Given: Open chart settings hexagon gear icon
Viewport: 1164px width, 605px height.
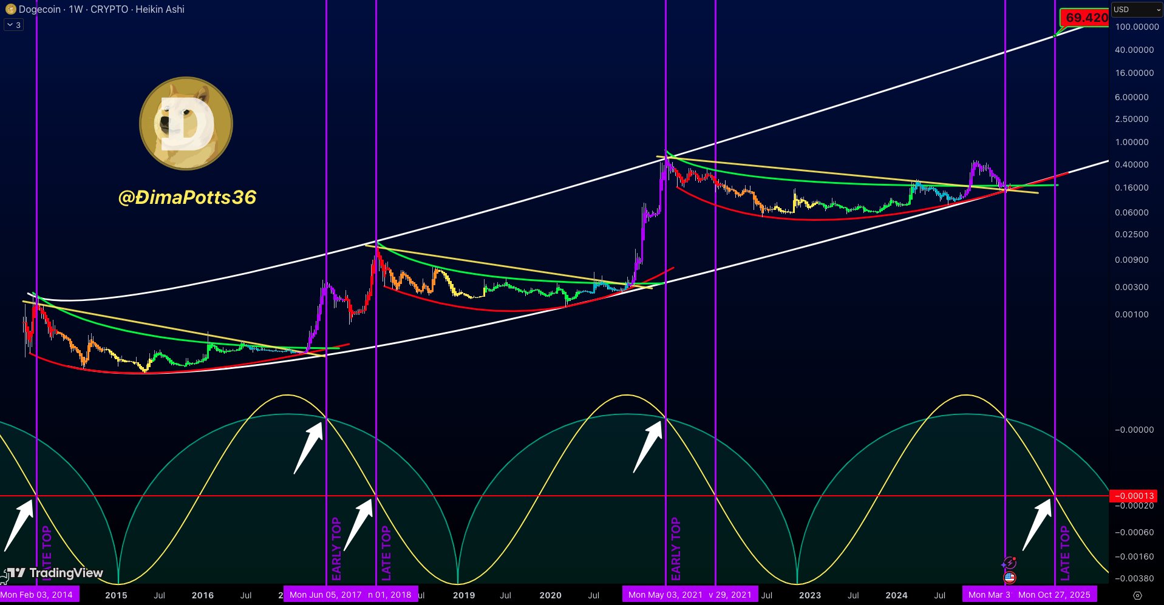Looking at the screenshot, I should click(1137, 595).
